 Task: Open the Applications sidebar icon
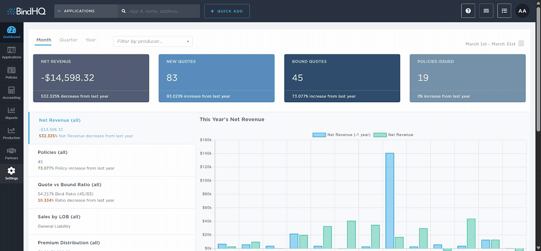point(11,49)
